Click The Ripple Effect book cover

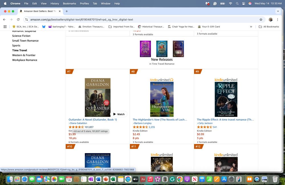pyautogui.click(x=226, y=99)
